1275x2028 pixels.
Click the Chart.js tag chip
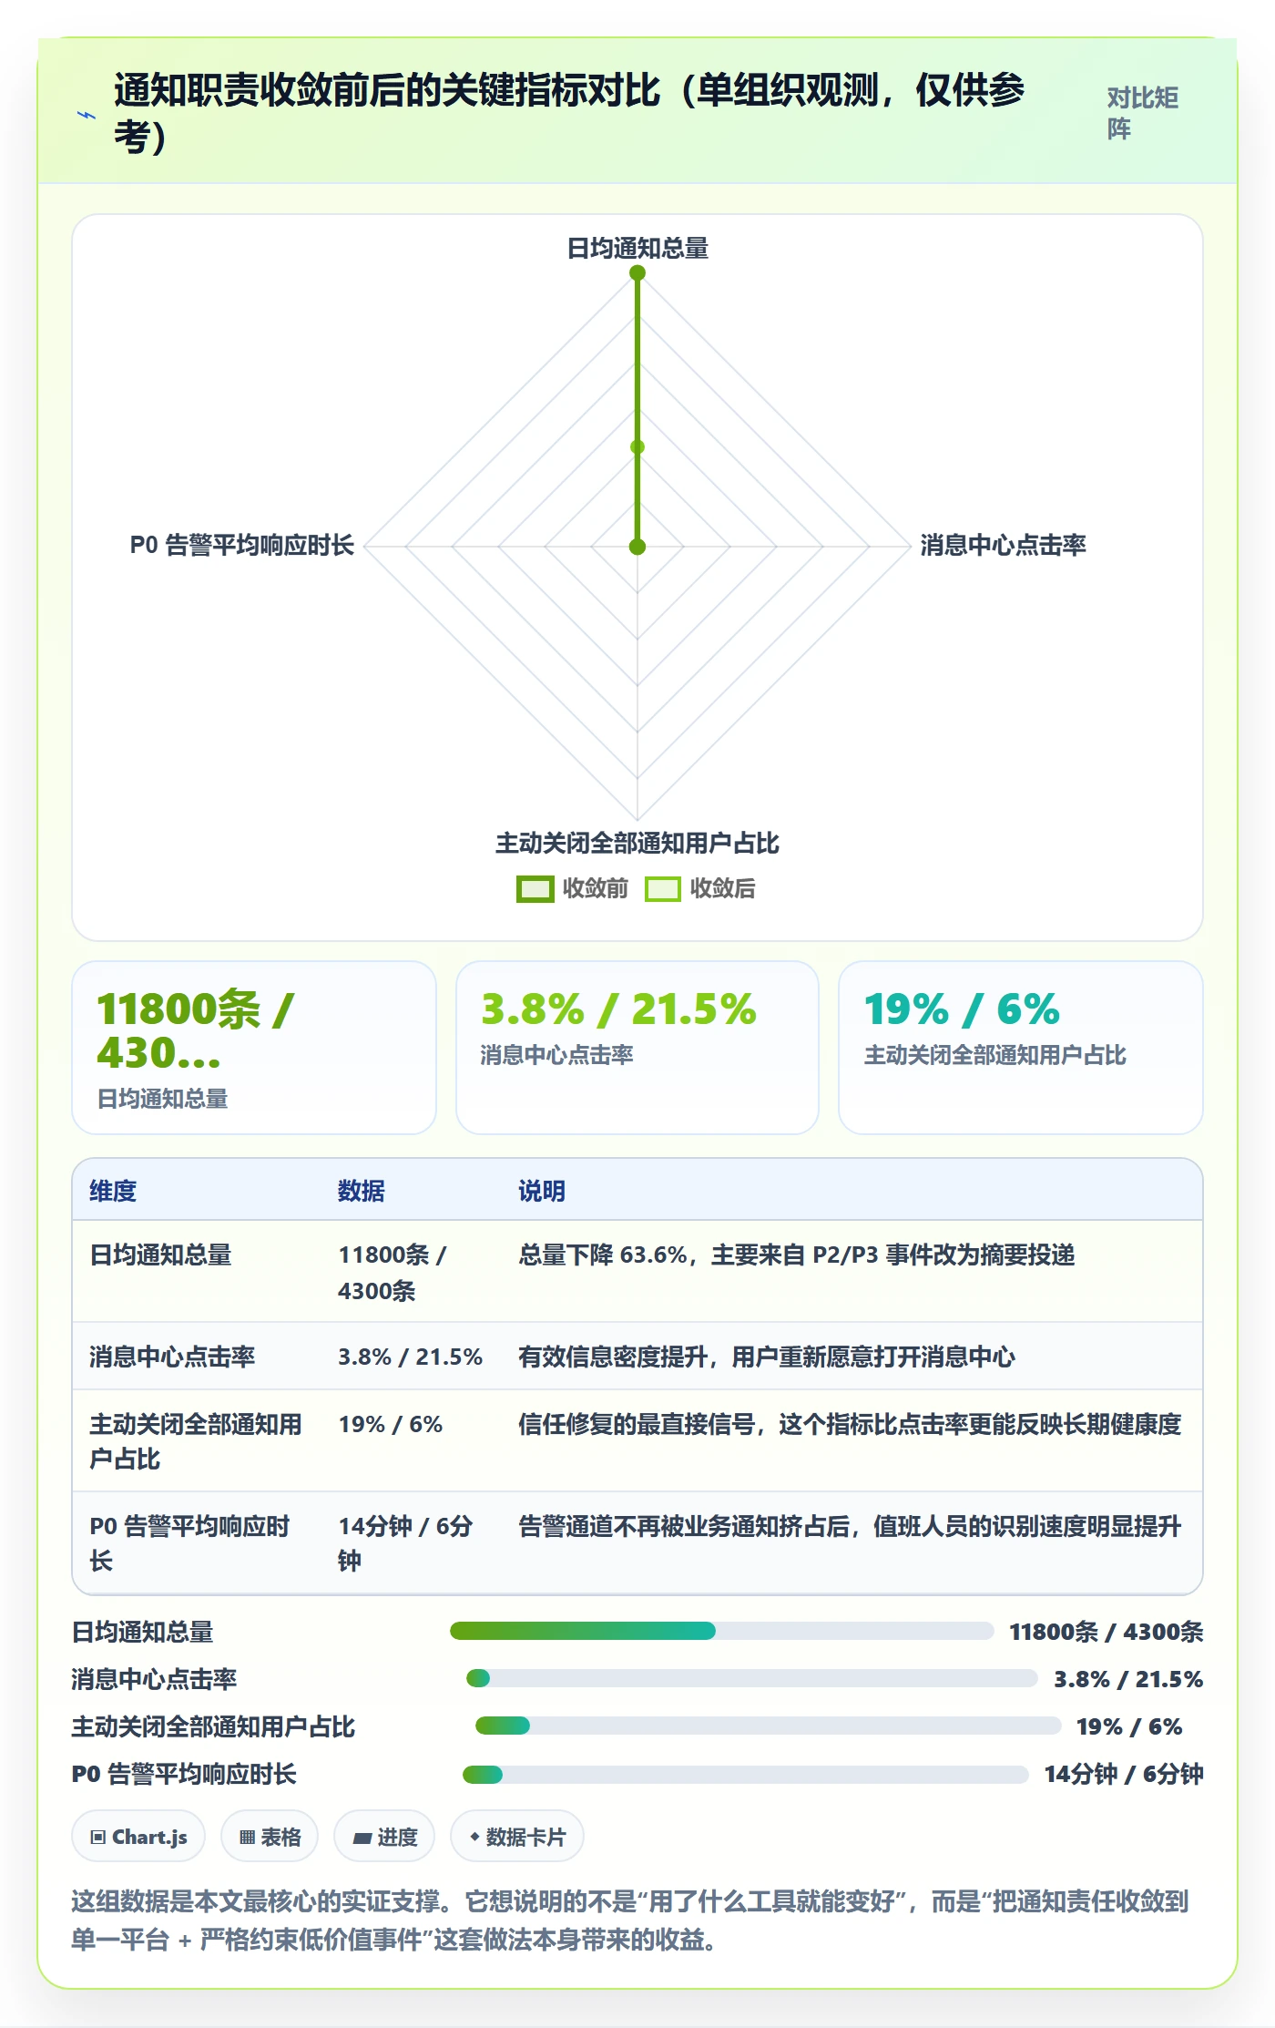coord(138,1837)
